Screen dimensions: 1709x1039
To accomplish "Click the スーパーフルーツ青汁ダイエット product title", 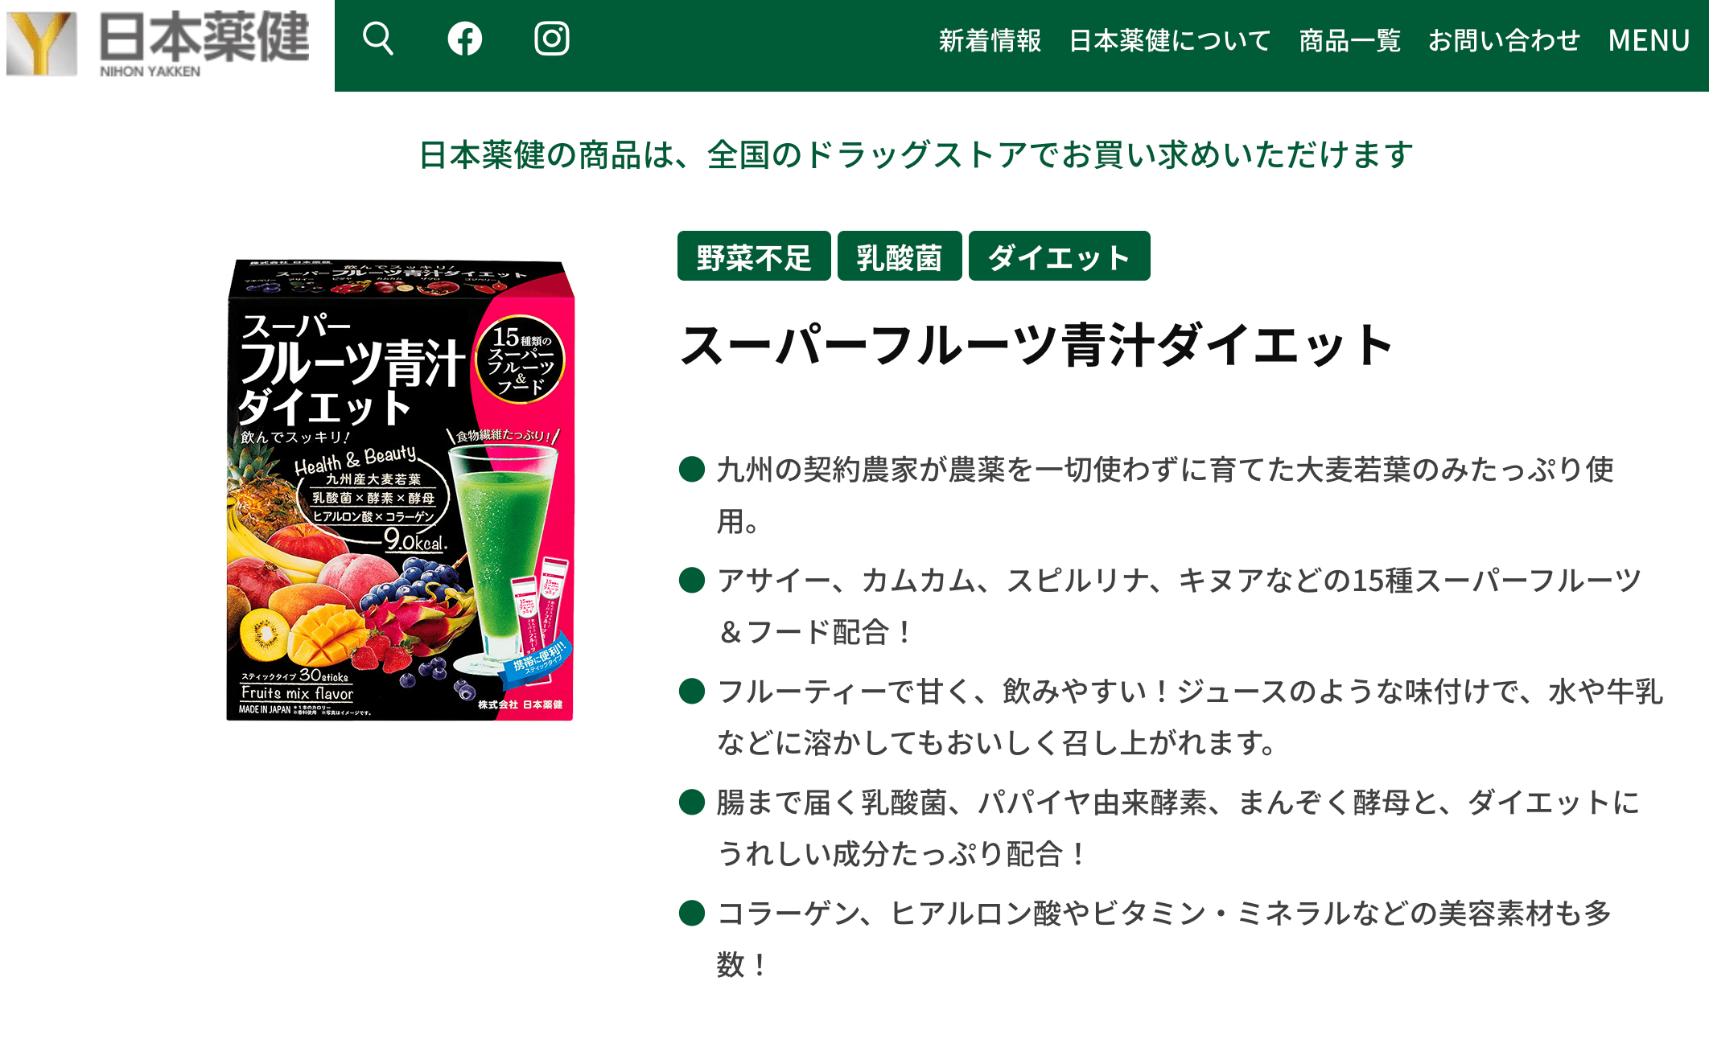I will click(x=1036, y=345).
